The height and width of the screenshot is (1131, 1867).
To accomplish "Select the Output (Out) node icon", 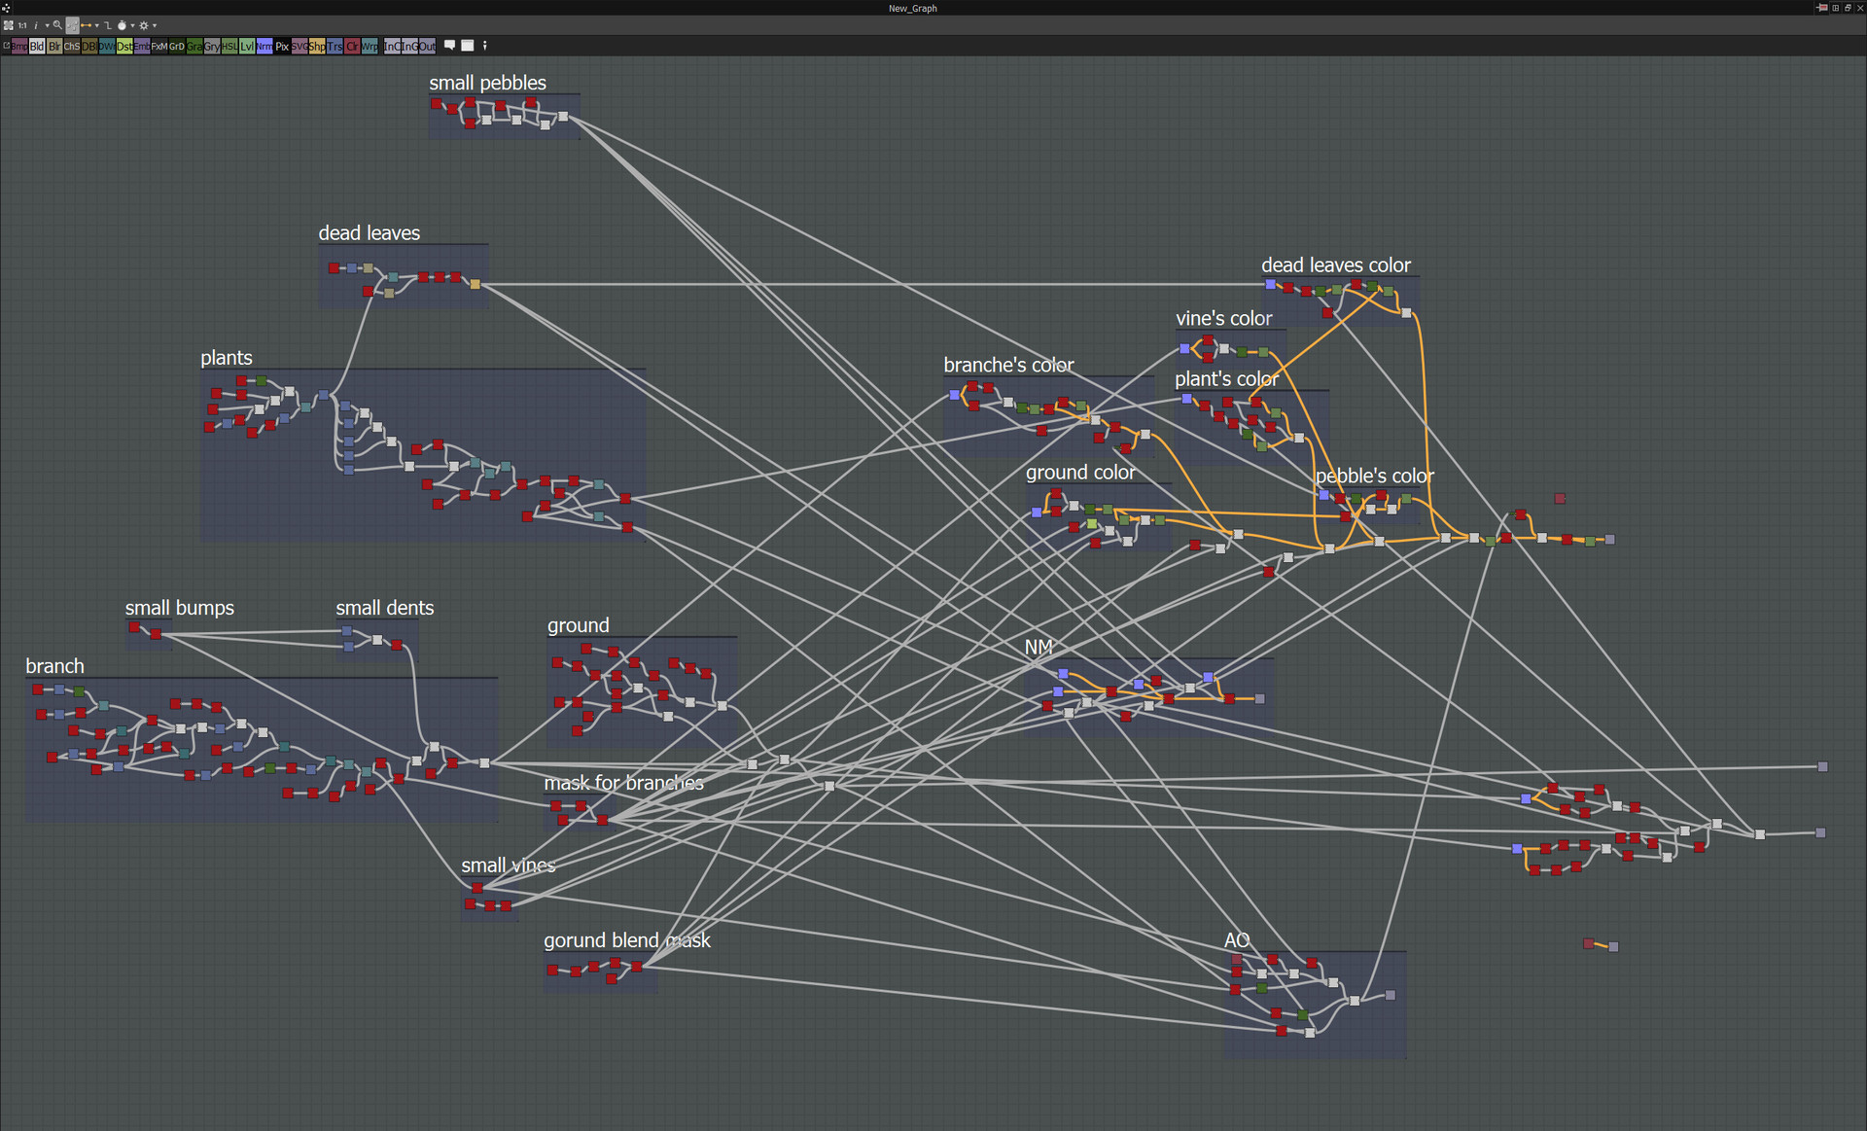I will [x=427, y=46].
